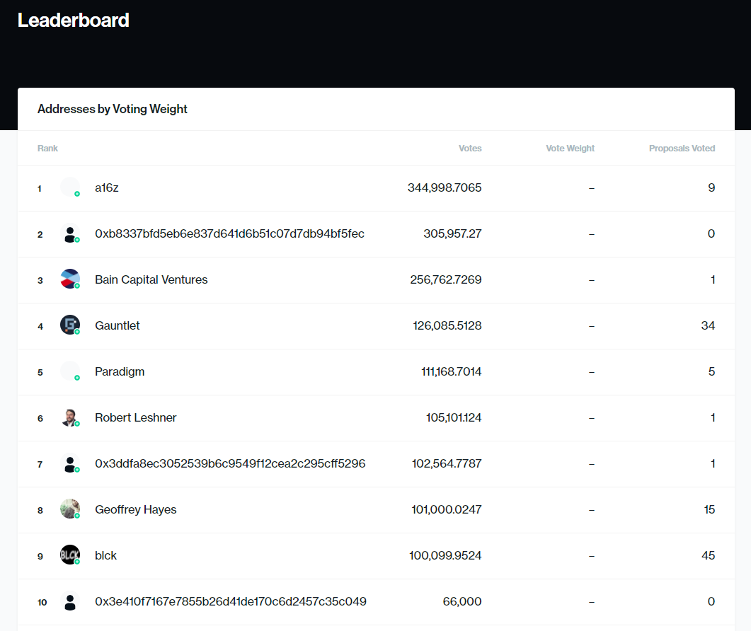Click votes value 100,099.9524
751x631 pixels.
(445, 555)
